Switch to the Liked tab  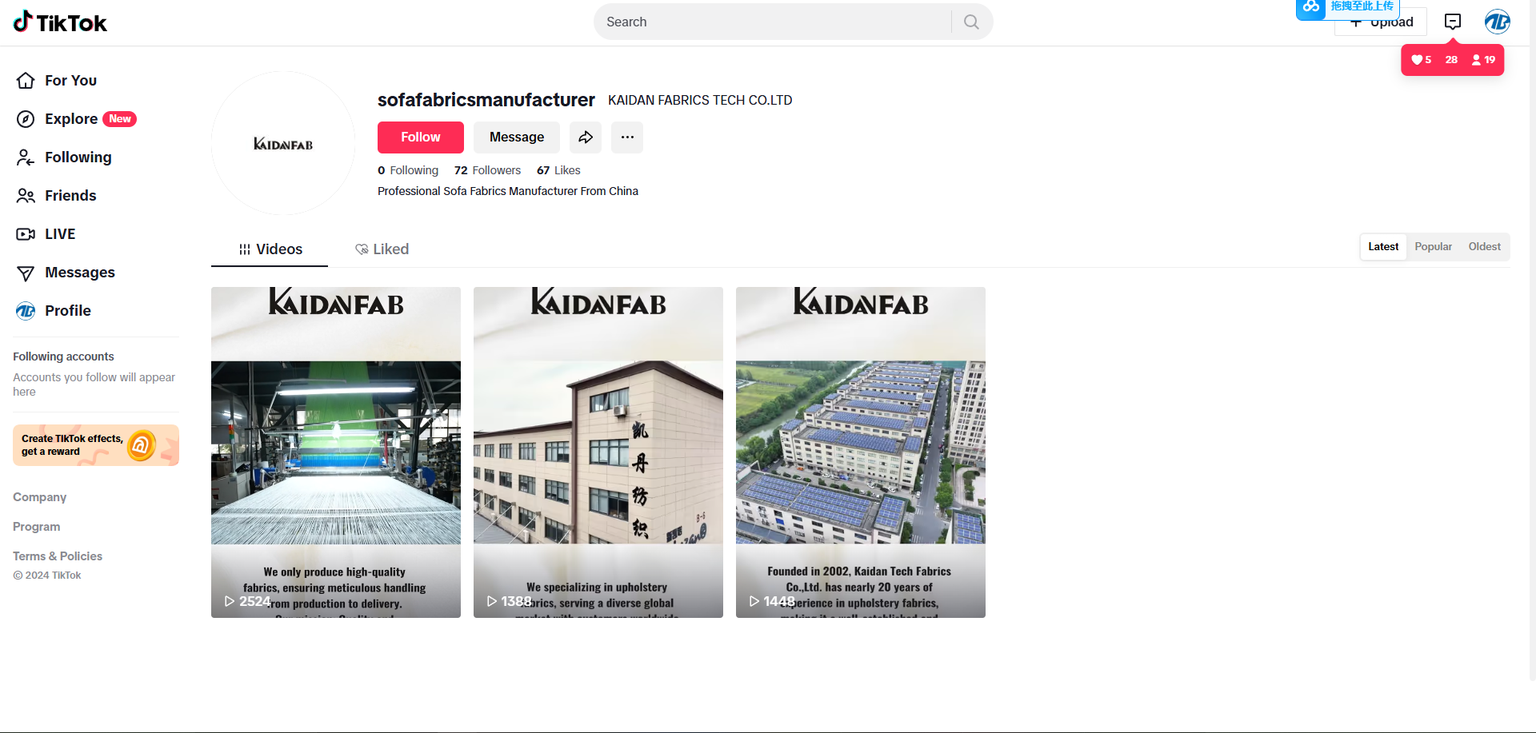pos(382,249)
